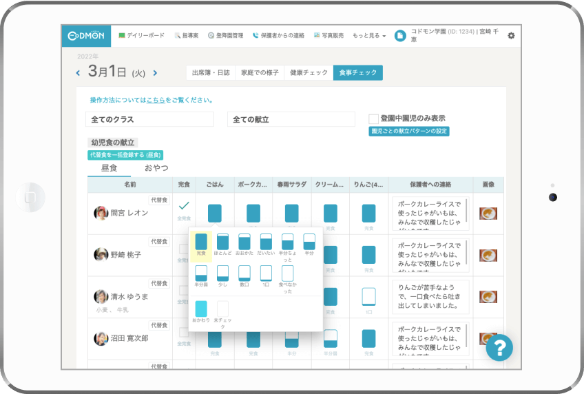The width and height of the screenshot is (584, 394).
Task: Open settings with the gear icon
Action: pos(511,36)
